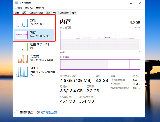Switch to the 启动 tab
This screenshot has width=160, height=122.
[x=48, y=13]
